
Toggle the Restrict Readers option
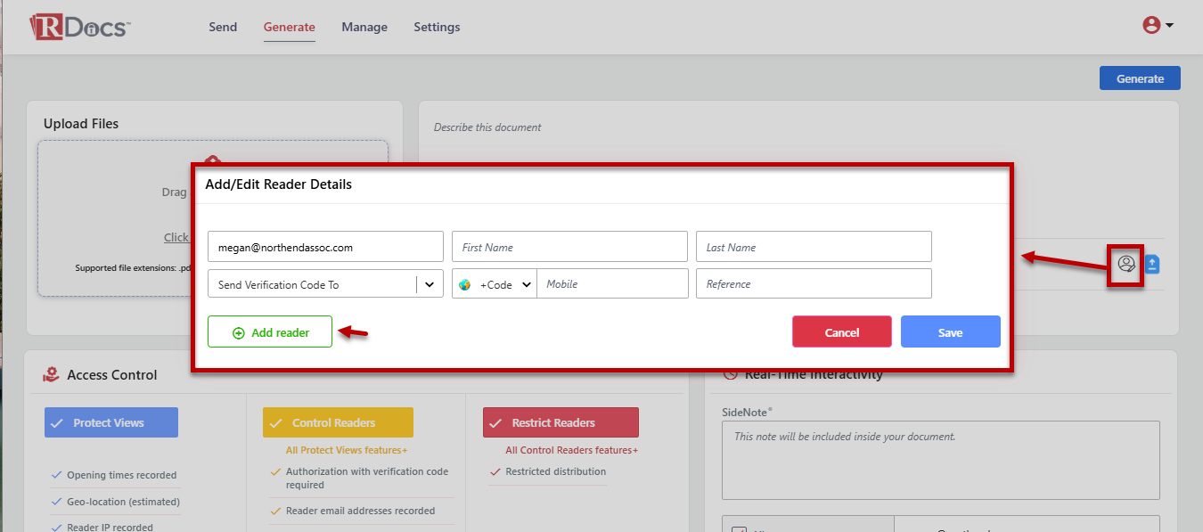[x=561, y=422]
